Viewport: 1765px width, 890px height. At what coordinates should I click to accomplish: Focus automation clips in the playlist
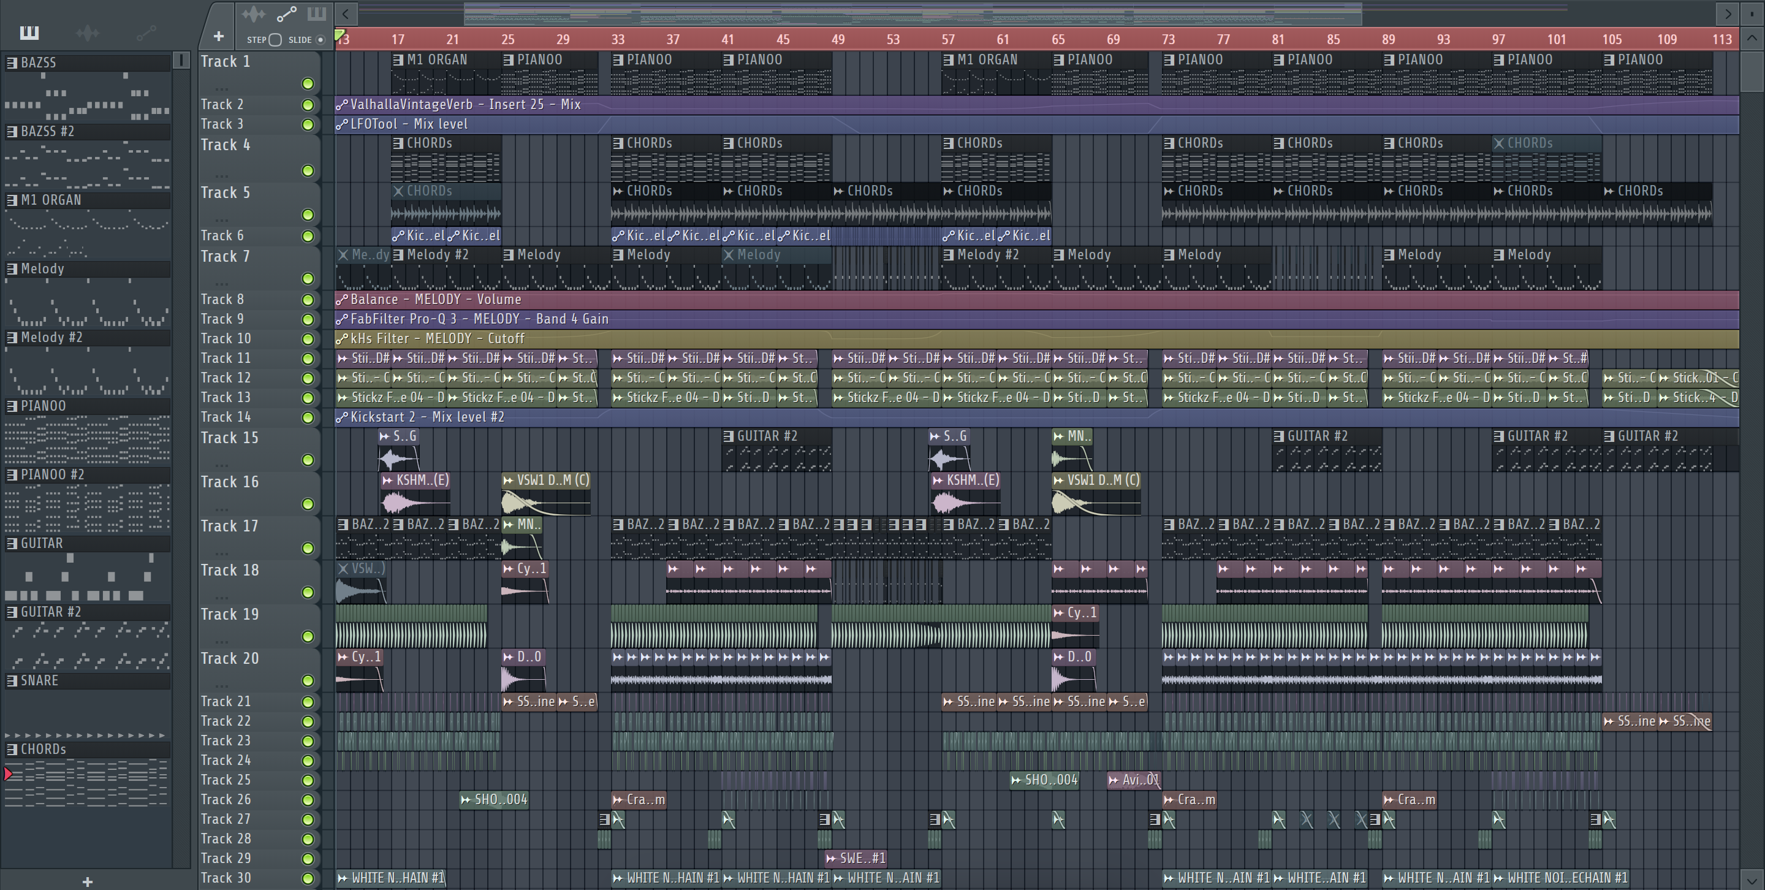pyautogui.click(x=286, y=13)
